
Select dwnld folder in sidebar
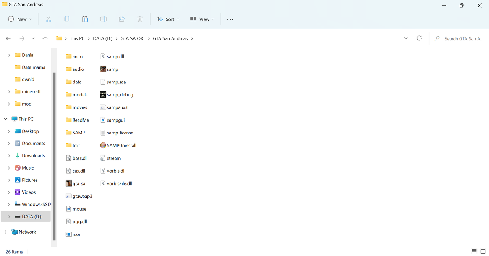(28, 79)
